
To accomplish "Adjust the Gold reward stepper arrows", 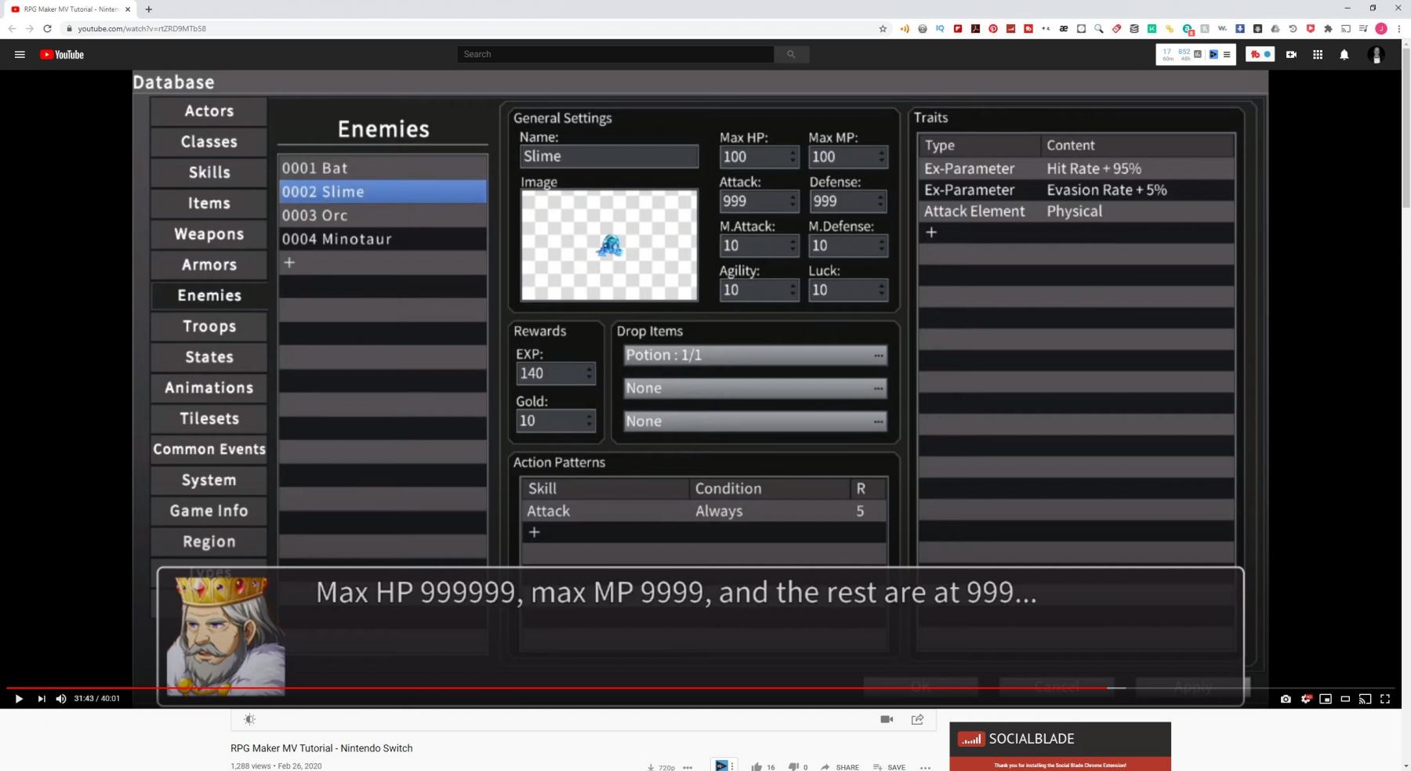I will click(x=589, y=421).
